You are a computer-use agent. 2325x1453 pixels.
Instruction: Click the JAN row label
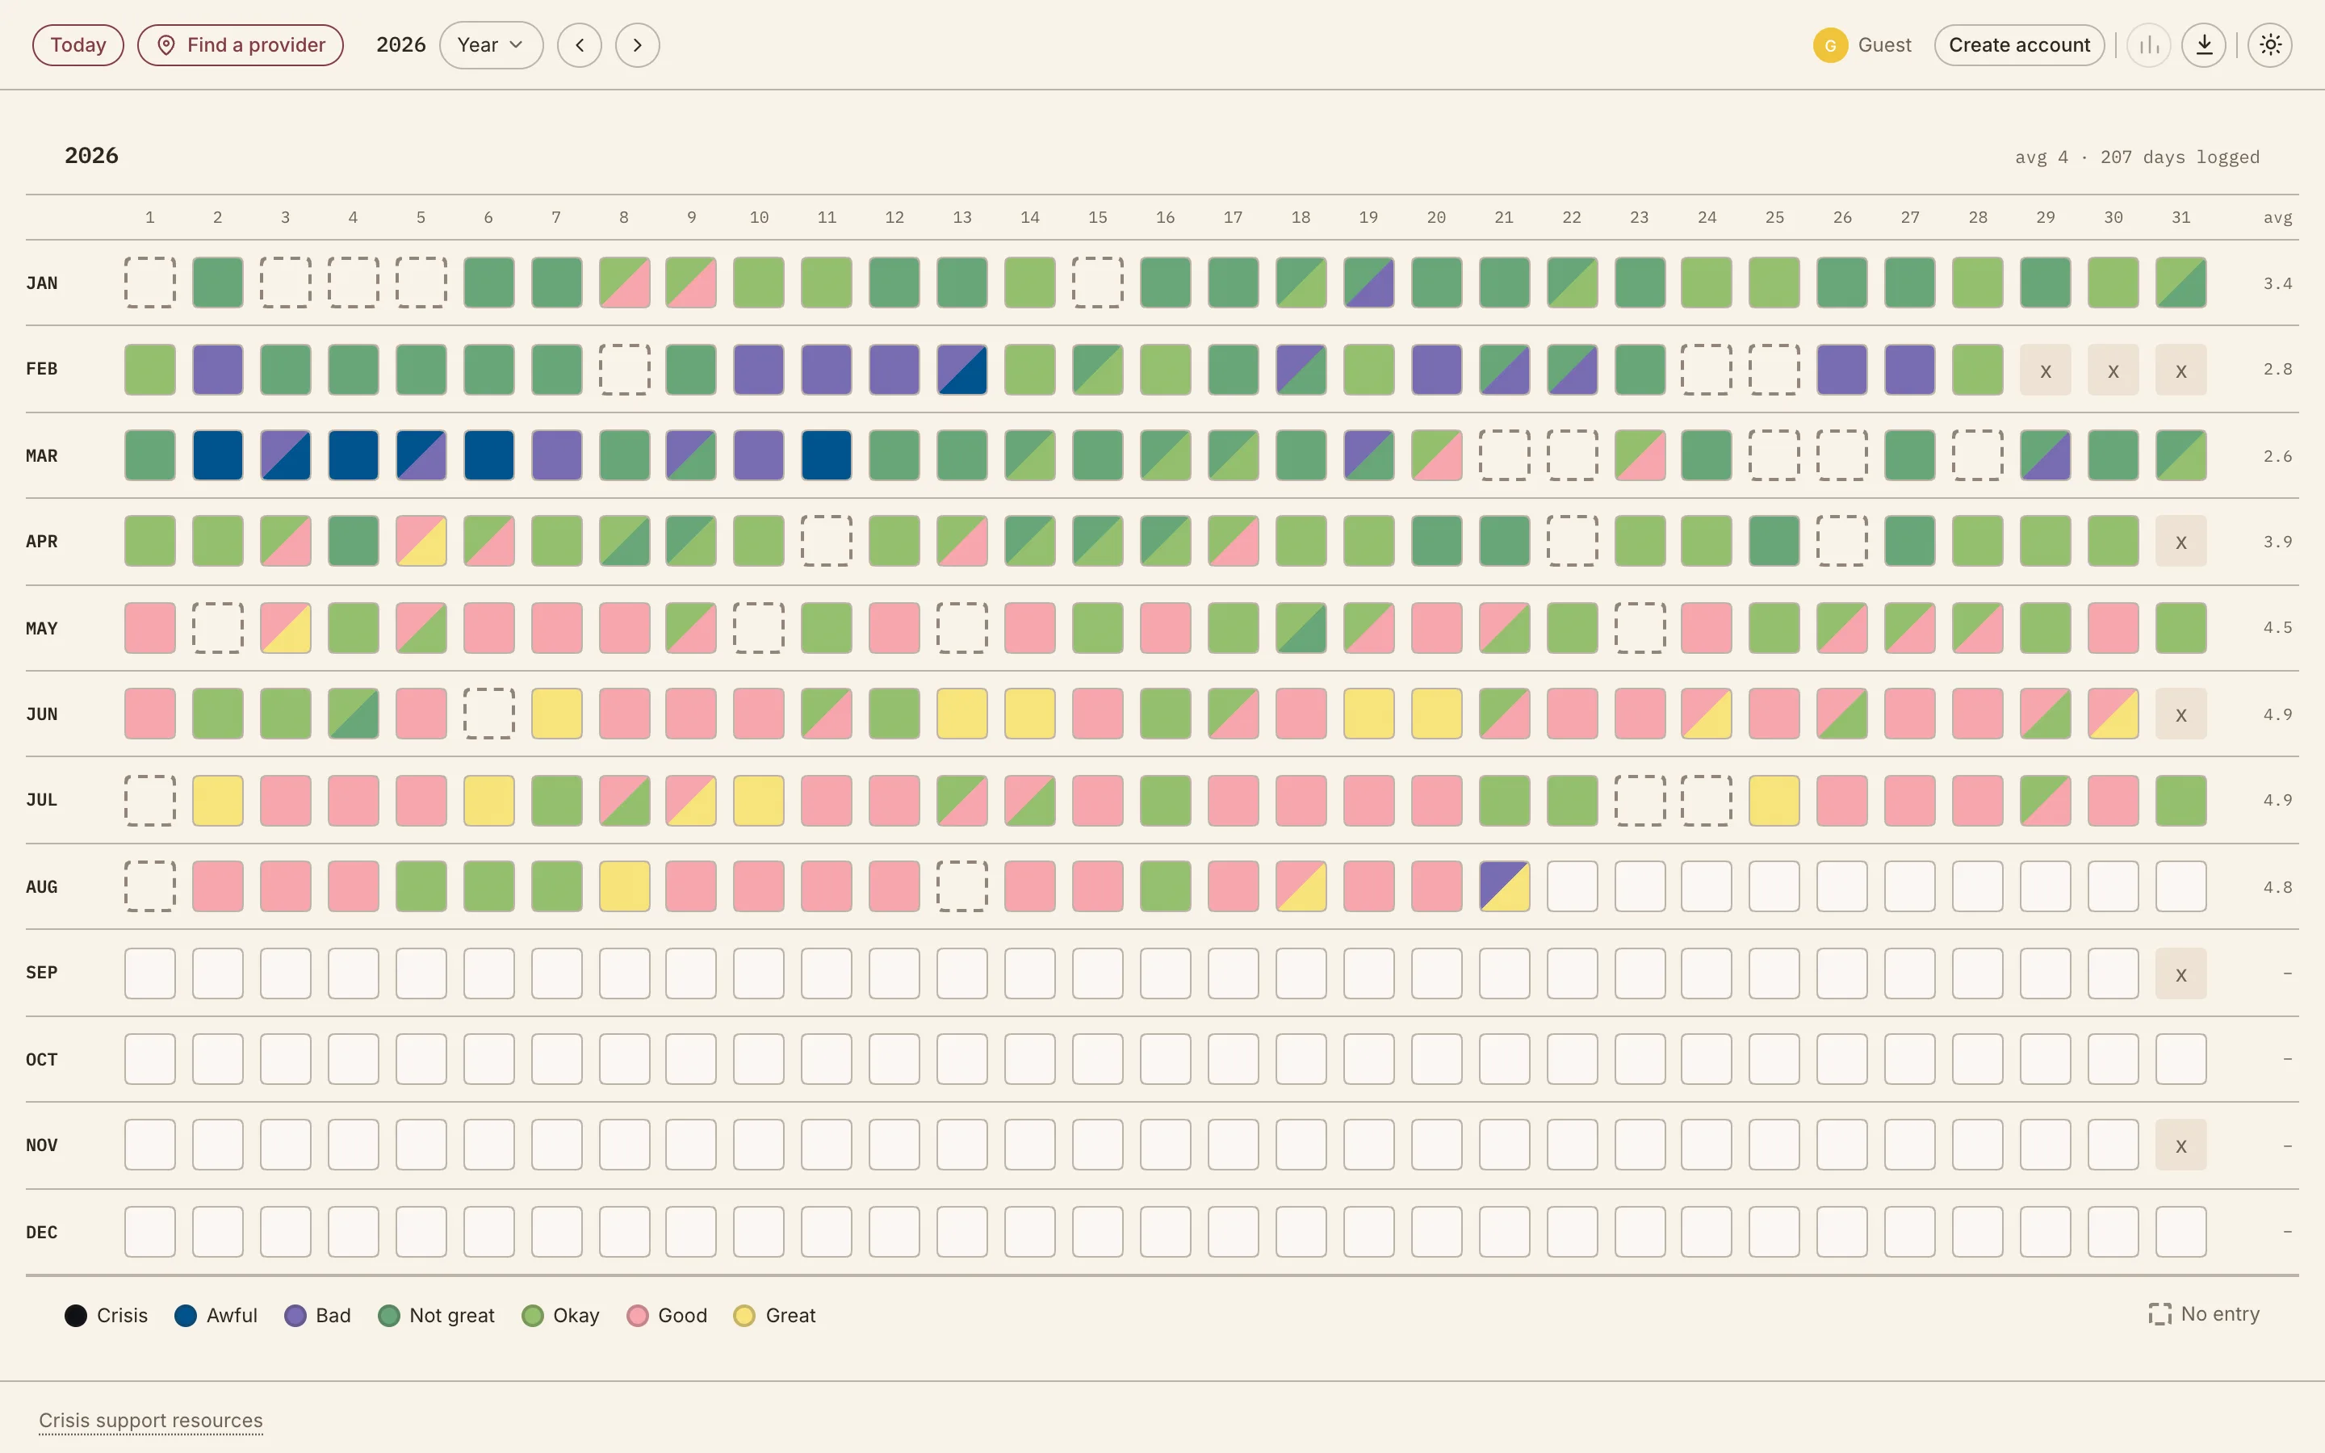(41, 283)
